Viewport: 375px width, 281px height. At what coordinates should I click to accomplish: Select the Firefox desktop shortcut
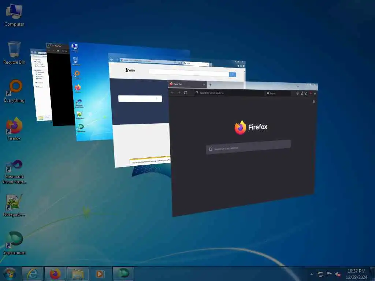click(x=14, y=129)
